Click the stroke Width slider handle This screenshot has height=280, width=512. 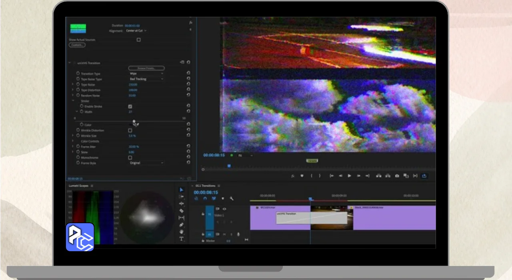pos(134,121)
